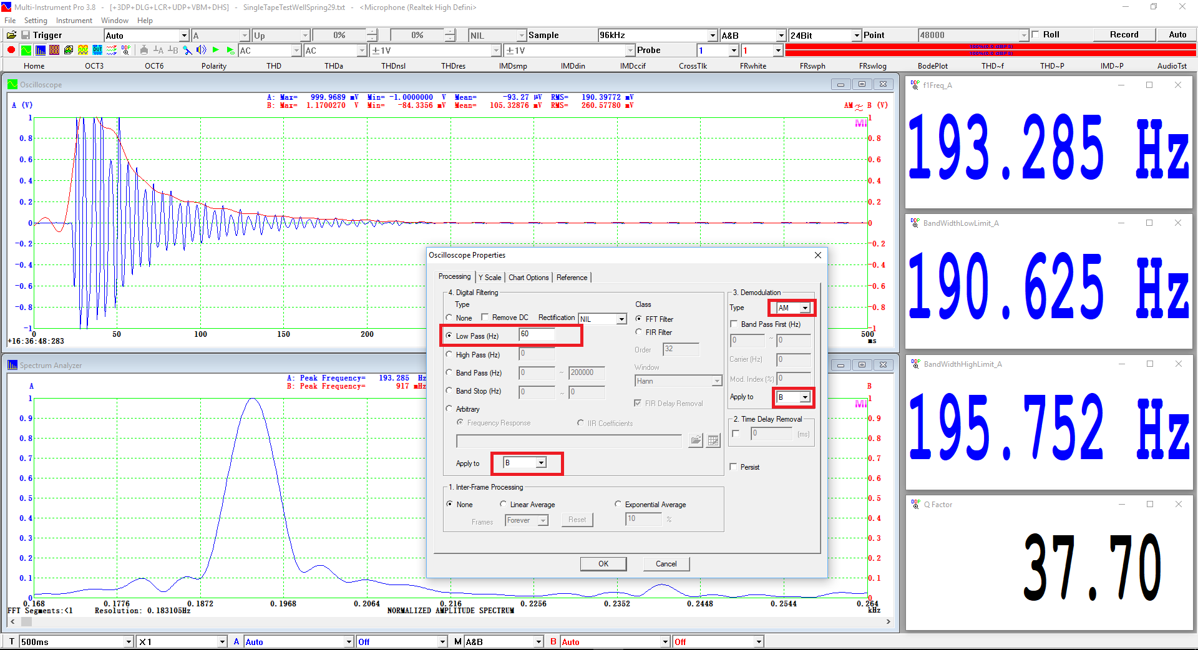The image size is (1198, 650).
Task: Expand the Digital Filtering Apply to dropdown
Action: coord(541,463)
